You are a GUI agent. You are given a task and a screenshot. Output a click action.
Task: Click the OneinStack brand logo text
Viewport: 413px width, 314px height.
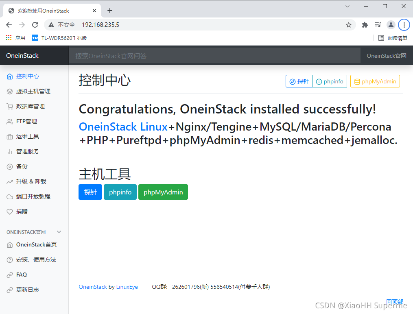click(22, 56)
